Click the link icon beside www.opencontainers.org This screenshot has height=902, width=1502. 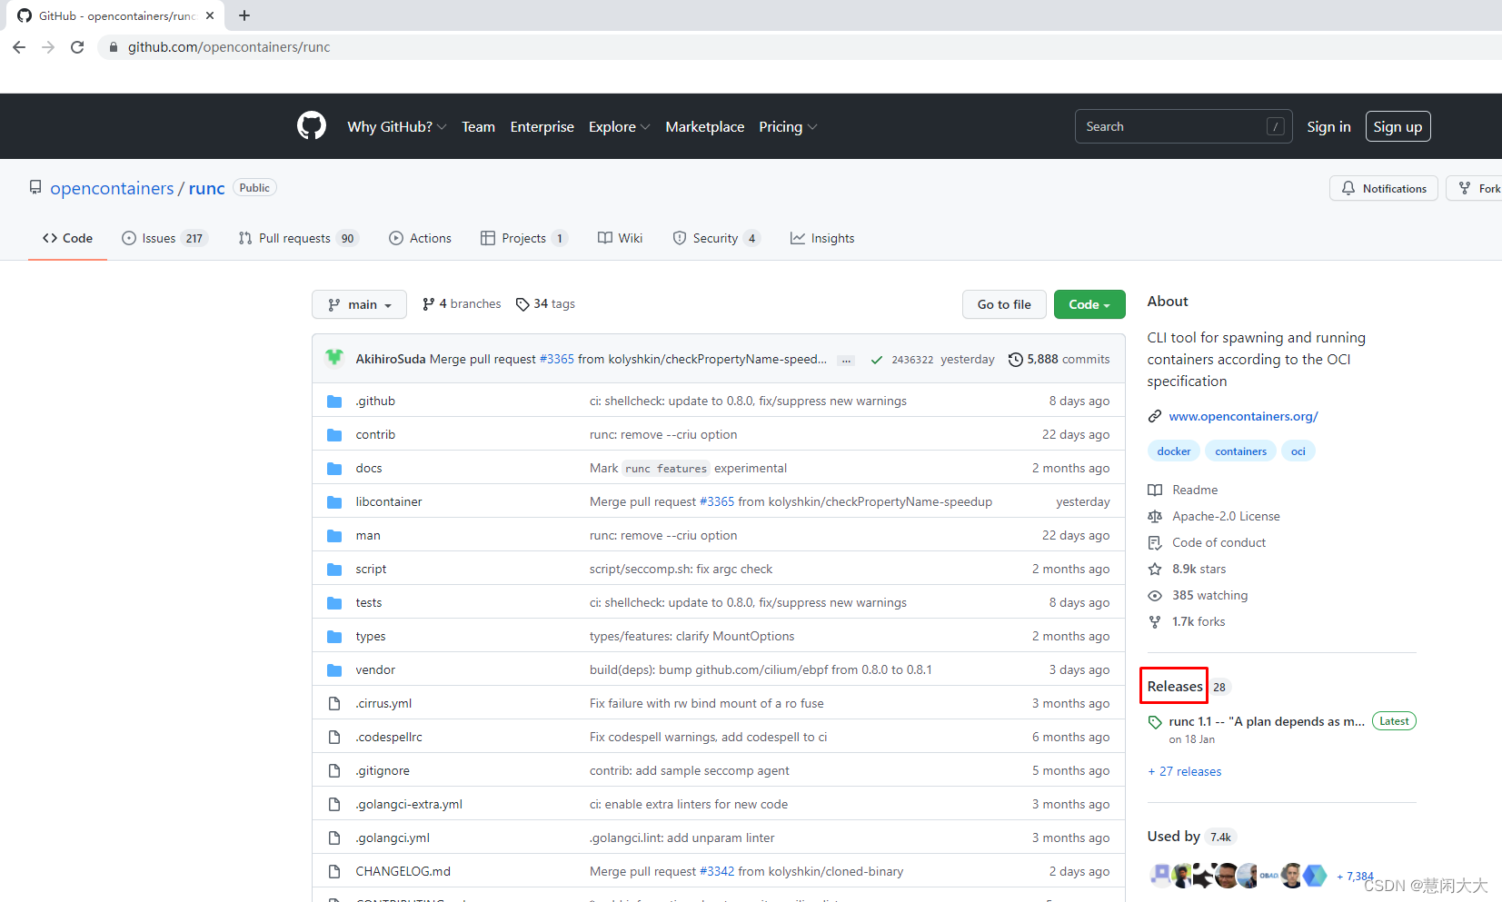[x=1155, y=416]
